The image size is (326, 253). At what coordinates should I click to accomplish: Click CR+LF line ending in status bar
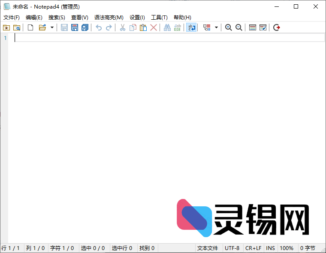(253, 248)
